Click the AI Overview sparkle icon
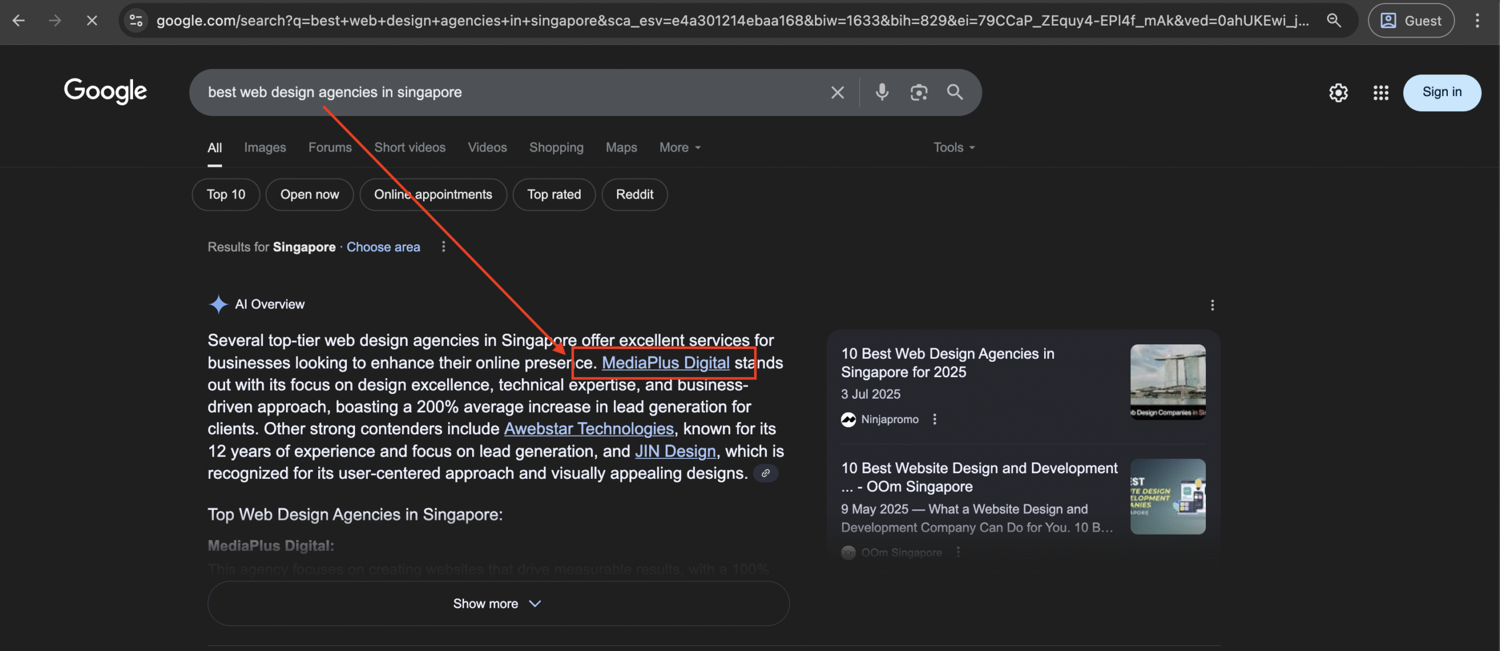This screenshot has height=651, width=1500. 218,304
